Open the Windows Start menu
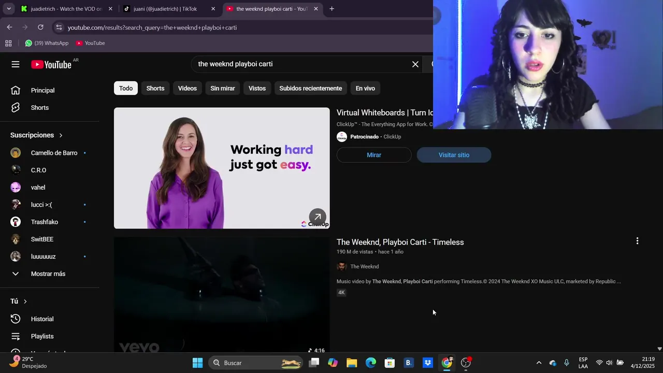Screen dimensions: 663x373 pos(197,363)
